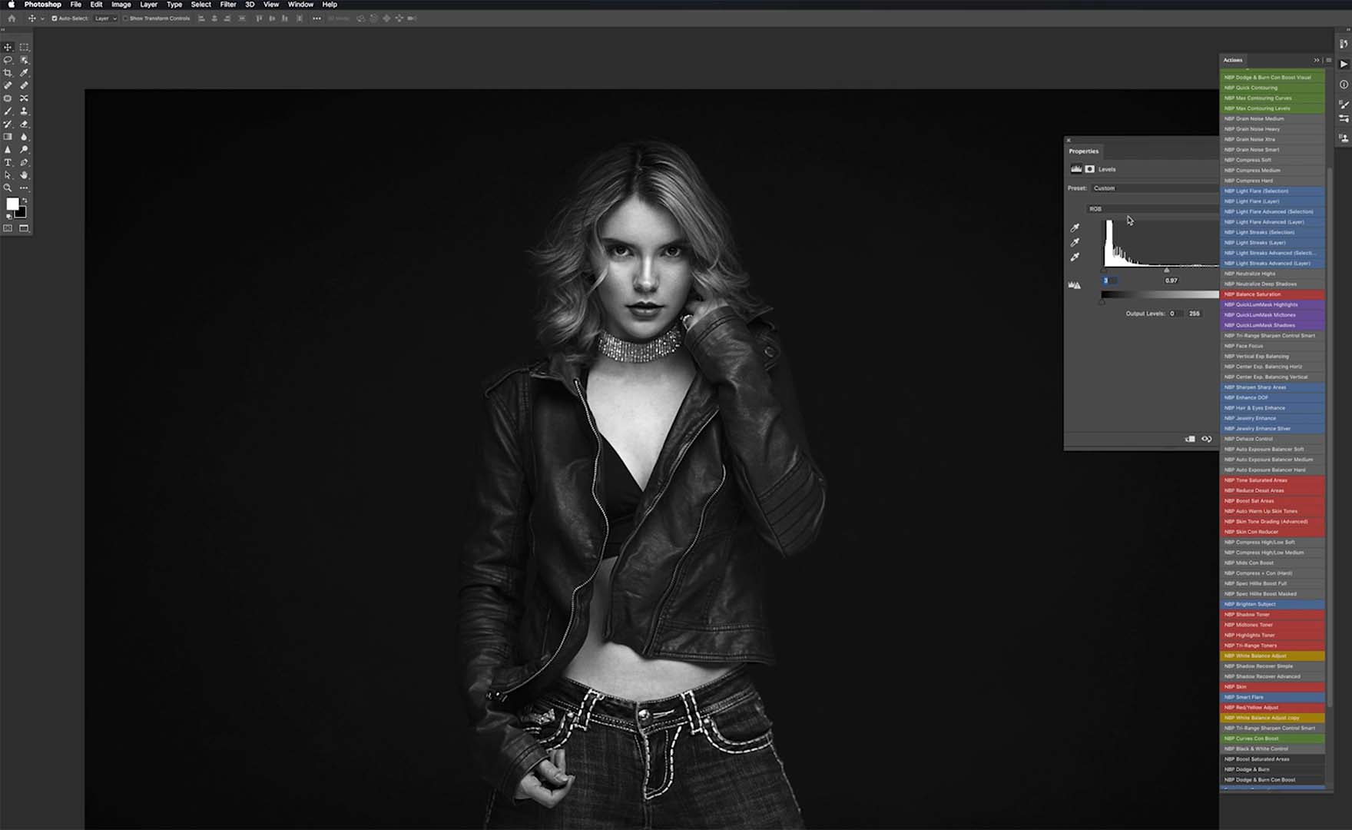Screen dimensions: 1352x830
Task: Open the Auto-Select Layer dropdown
Action: coord(105,18)
